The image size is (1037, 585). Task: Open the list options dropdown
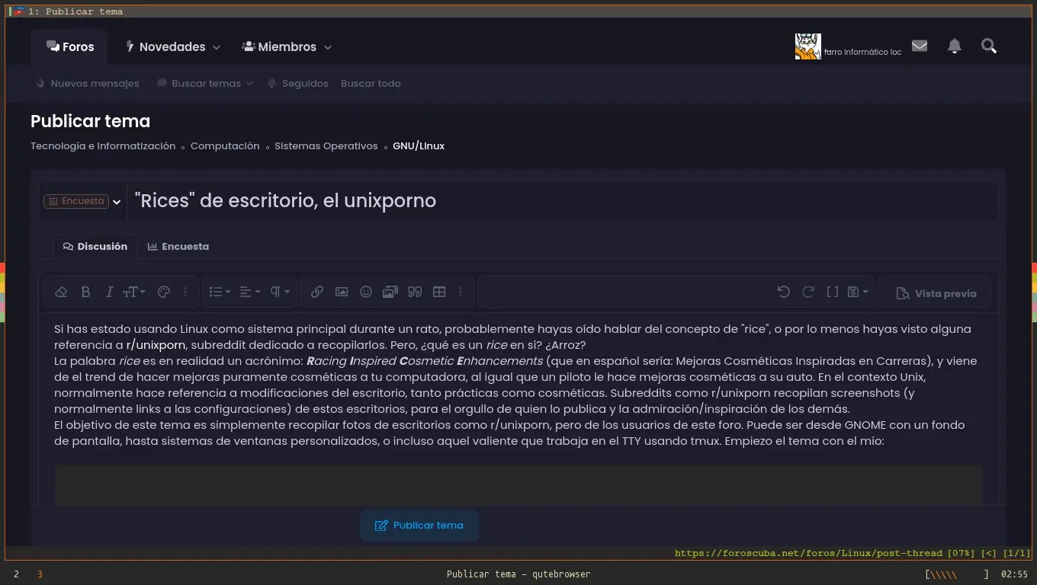[x=220, y=292]
